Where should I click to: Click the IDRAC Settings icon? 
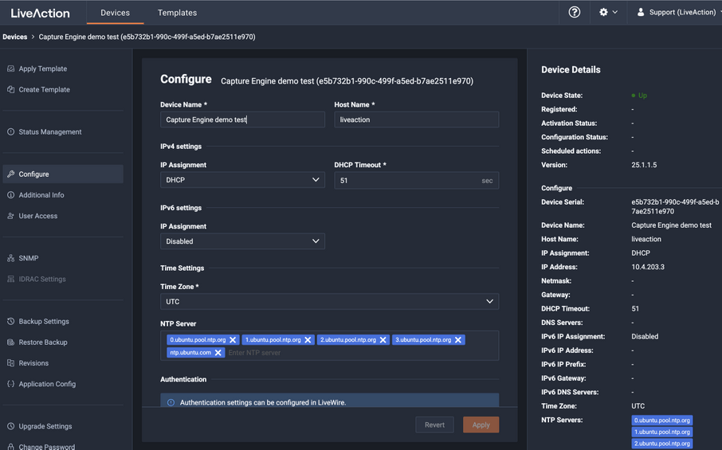pyautogui.click(x=10, y=279)
